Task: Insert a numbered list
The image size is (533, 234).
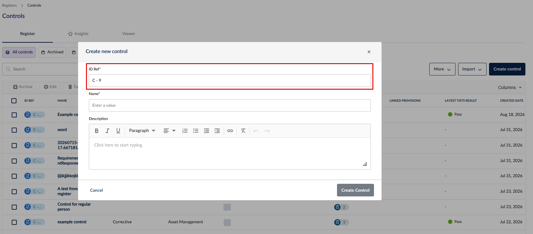Action: (185, 131)
